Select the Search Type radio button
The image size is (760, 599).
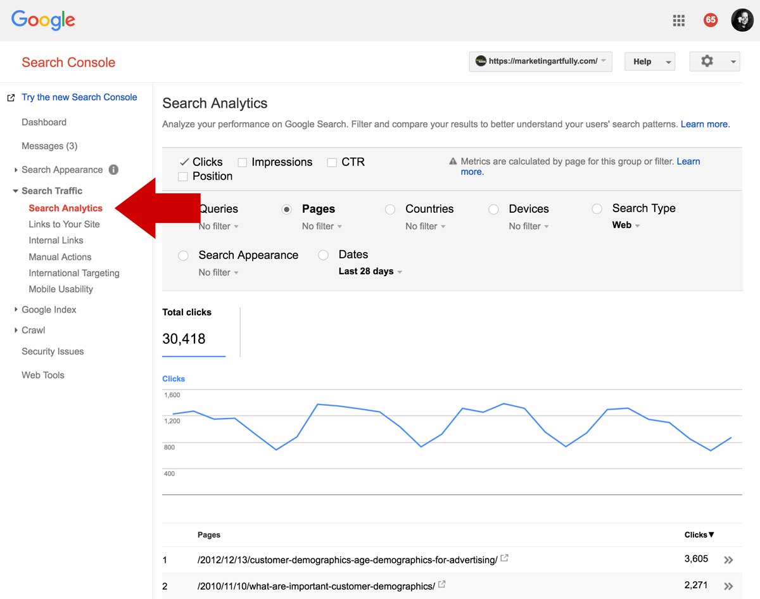(597, 208)
